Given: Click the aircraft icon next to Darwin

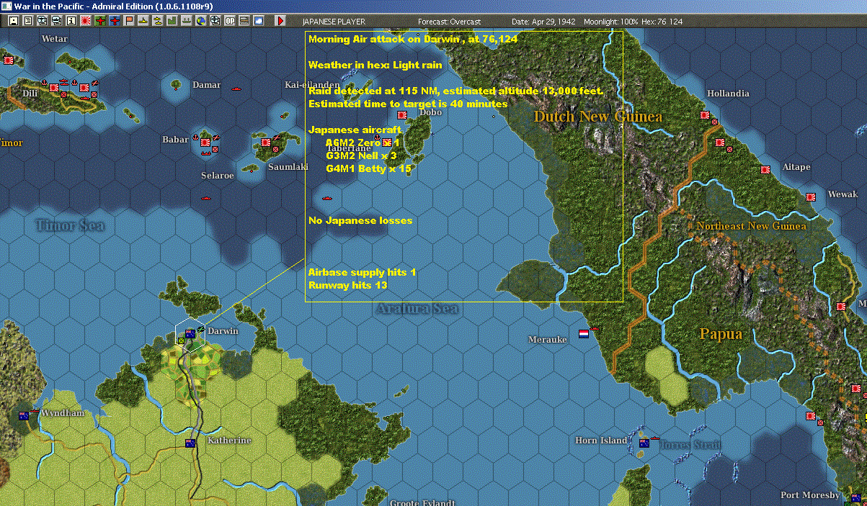Looking at the screenshot, I should [201, 330].
